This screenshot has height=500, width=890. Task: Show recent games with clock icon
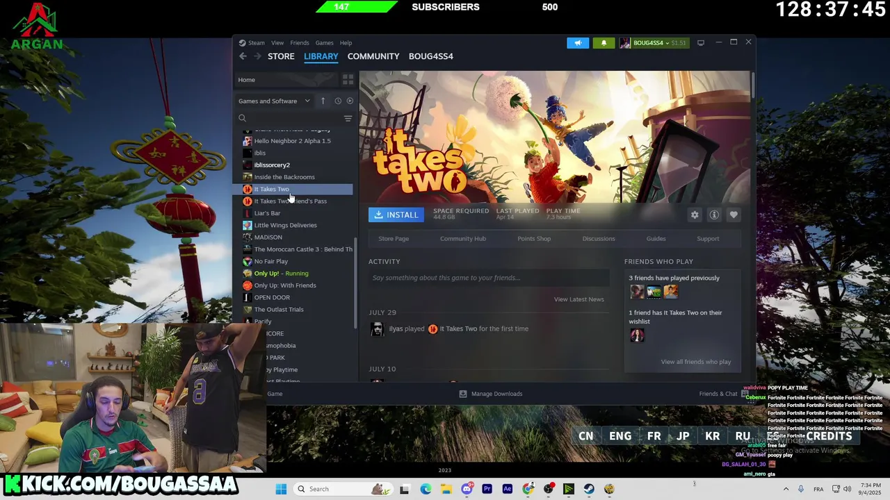coord(338,101)
